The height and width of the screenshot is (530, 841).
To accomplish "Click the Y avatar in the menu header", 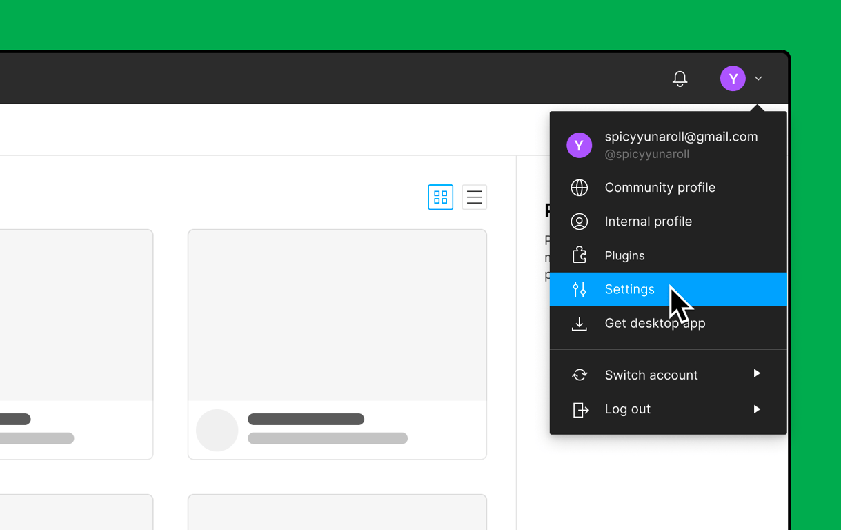I will point(579,146).
